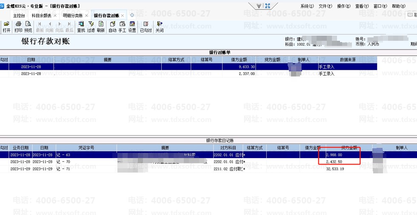Open the 系统(S) menu
Screen dimensions: 417x215
(307, 6)
